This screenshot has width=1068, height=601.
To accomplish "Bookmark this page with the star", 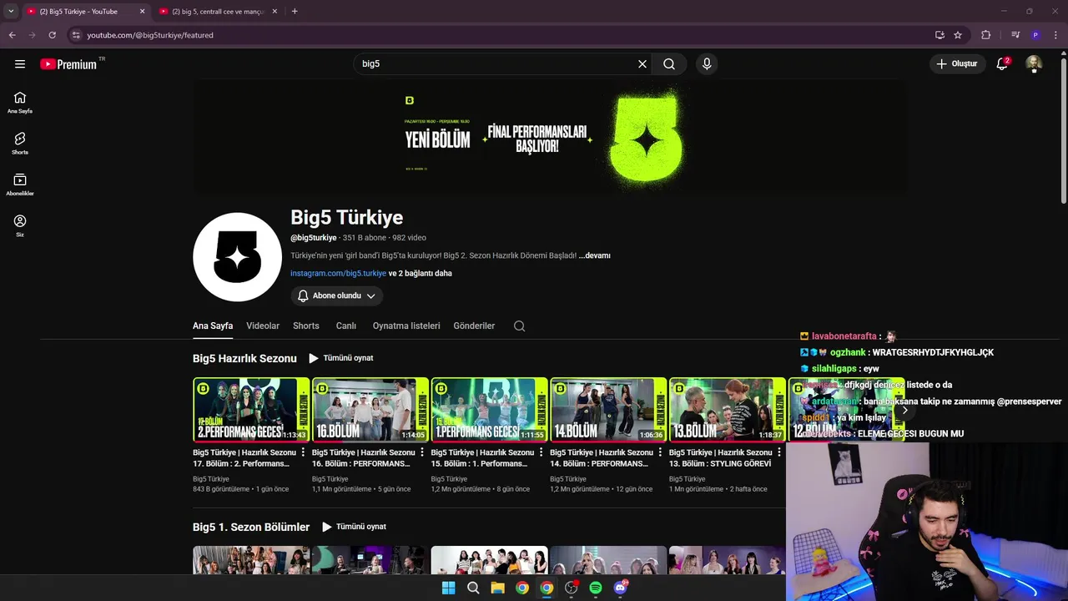I will 958,35.
